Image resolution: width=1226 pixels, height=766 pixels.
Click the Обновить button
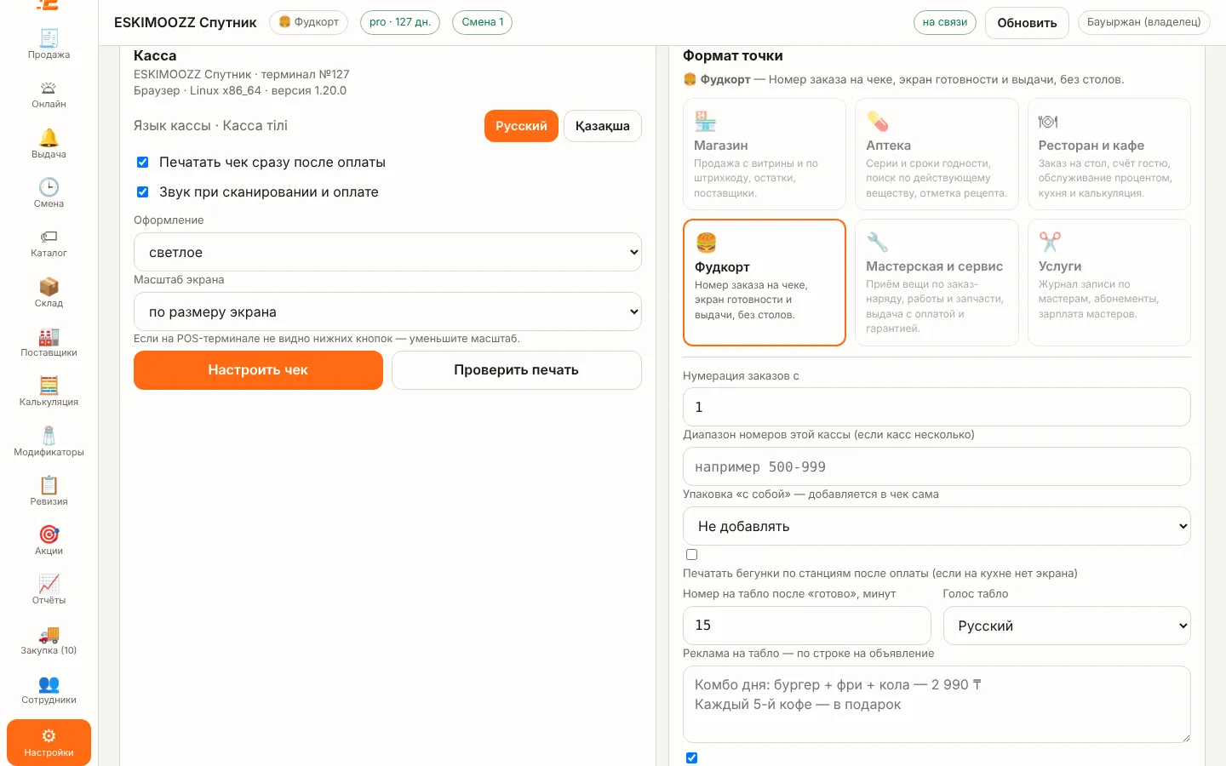coord(1027,23)
